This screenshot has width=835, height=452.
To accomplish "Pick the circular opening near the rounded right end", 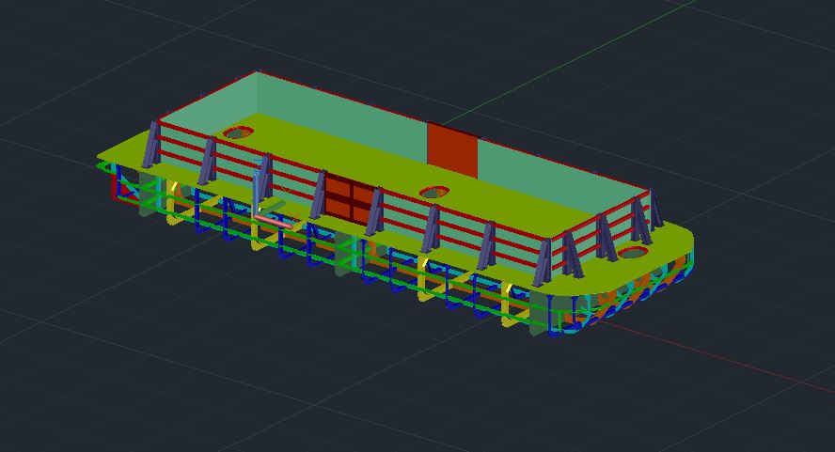I will coord(633,253).
